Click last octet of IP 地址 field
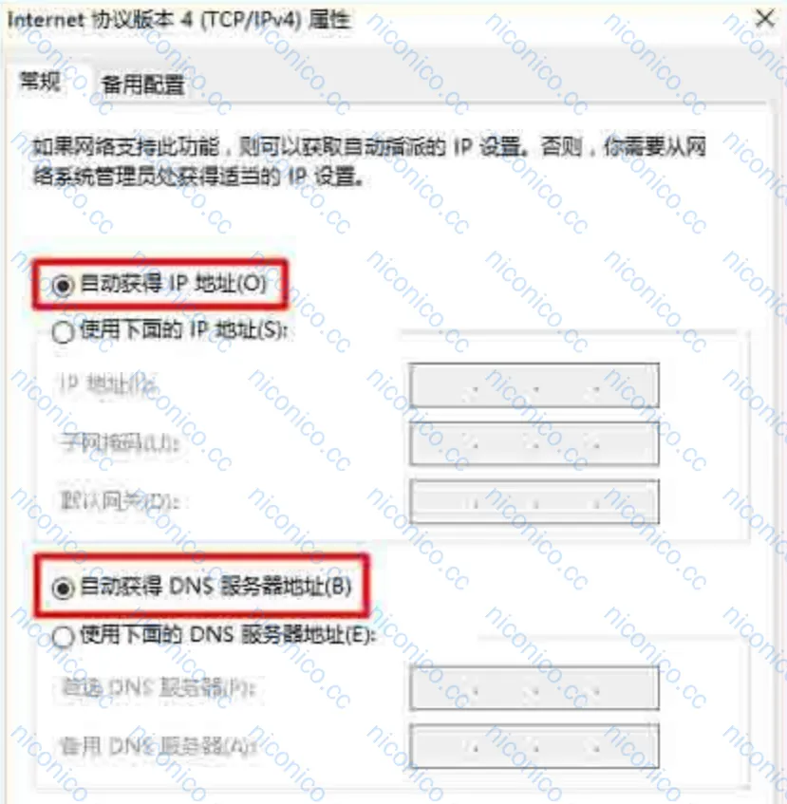Screen dimensions: 787x804 [x=627, y=385]
